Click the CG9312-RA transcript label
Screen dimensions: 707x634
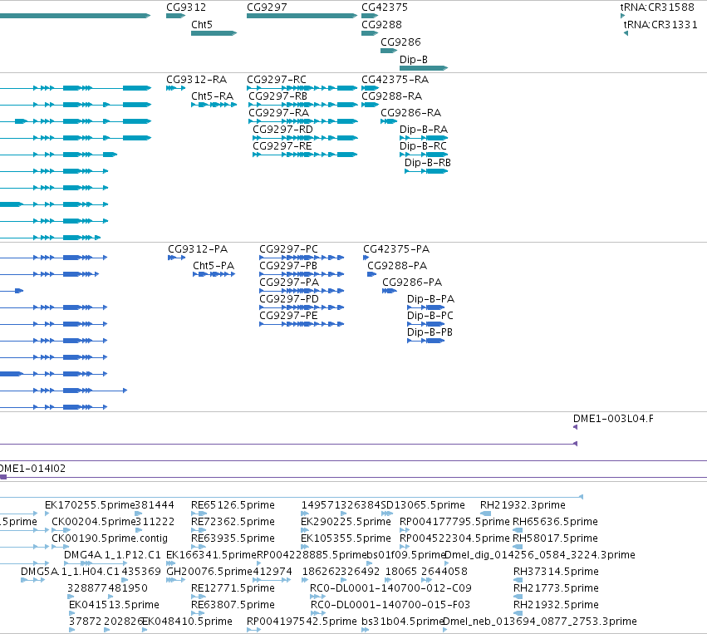[196, 80]
